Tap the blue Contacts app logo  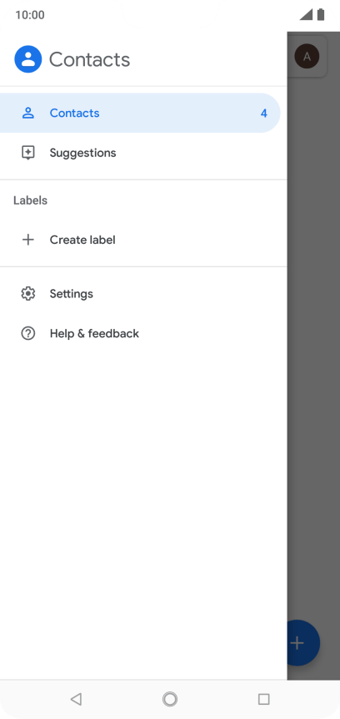tap(27, 59)
